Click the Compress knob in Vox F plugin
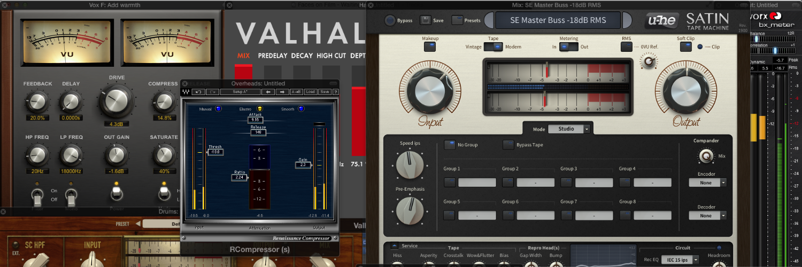Image resolution: width=802 pixels, height=267 pixels. click(x=164, y=101)
